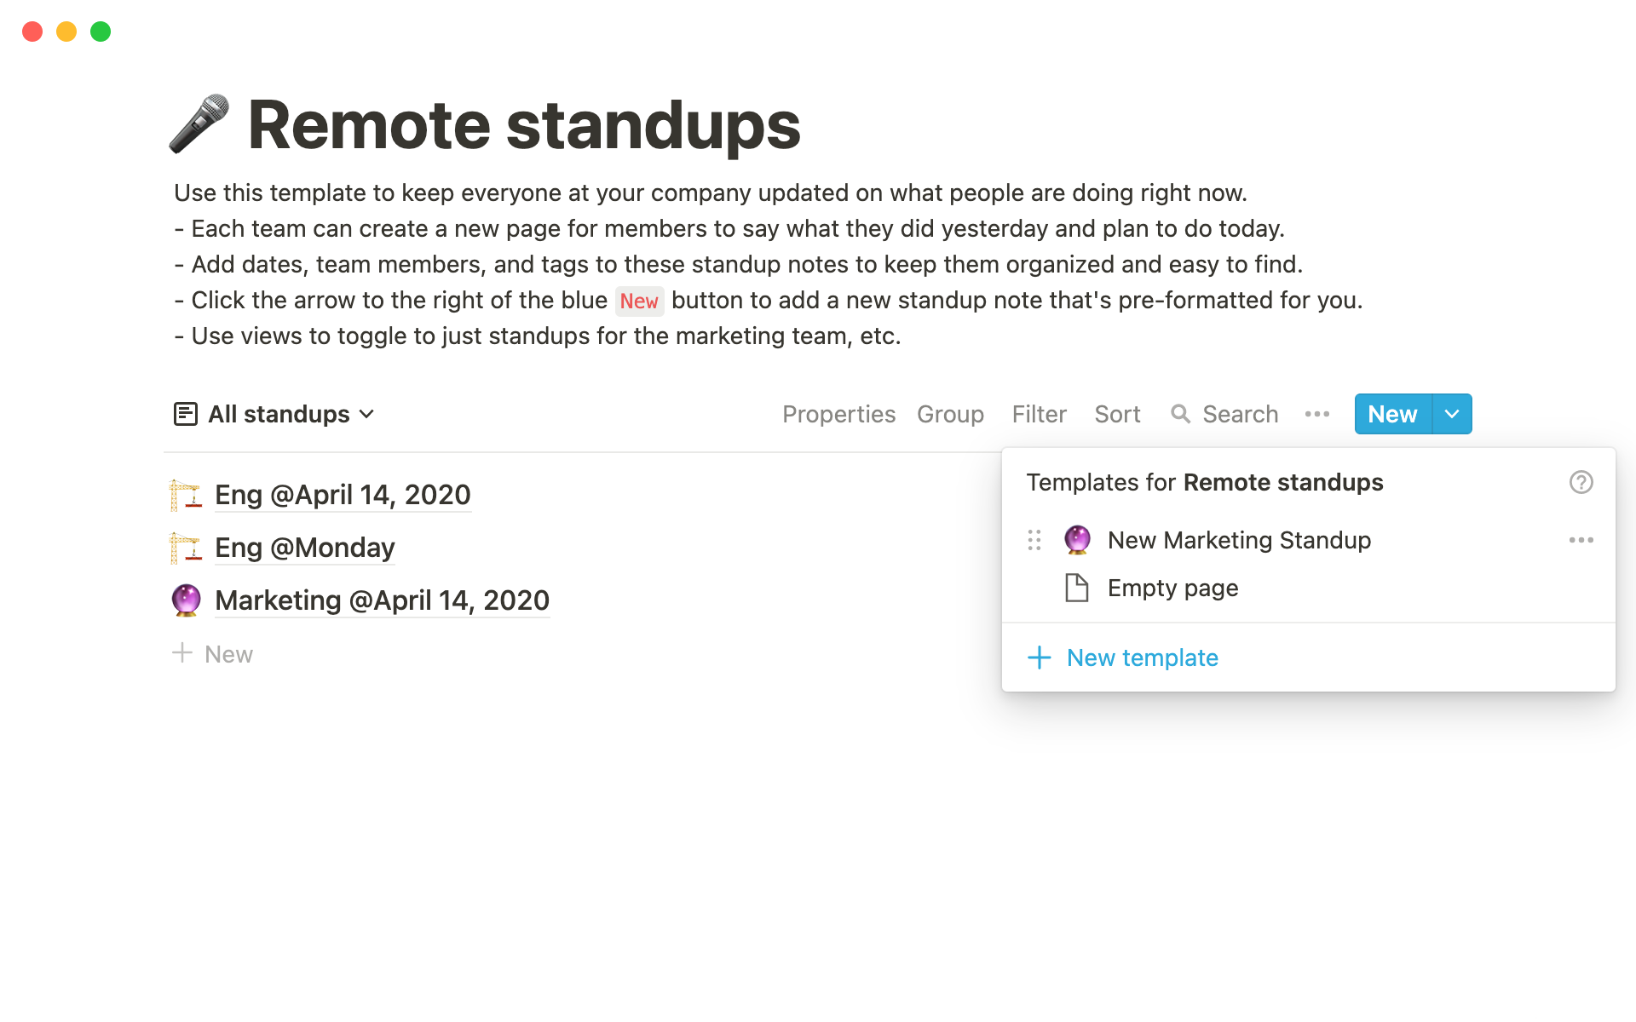Click the crane emoji on Eng @Monday
The image size is (1636, 1022).
pos(187,548)
